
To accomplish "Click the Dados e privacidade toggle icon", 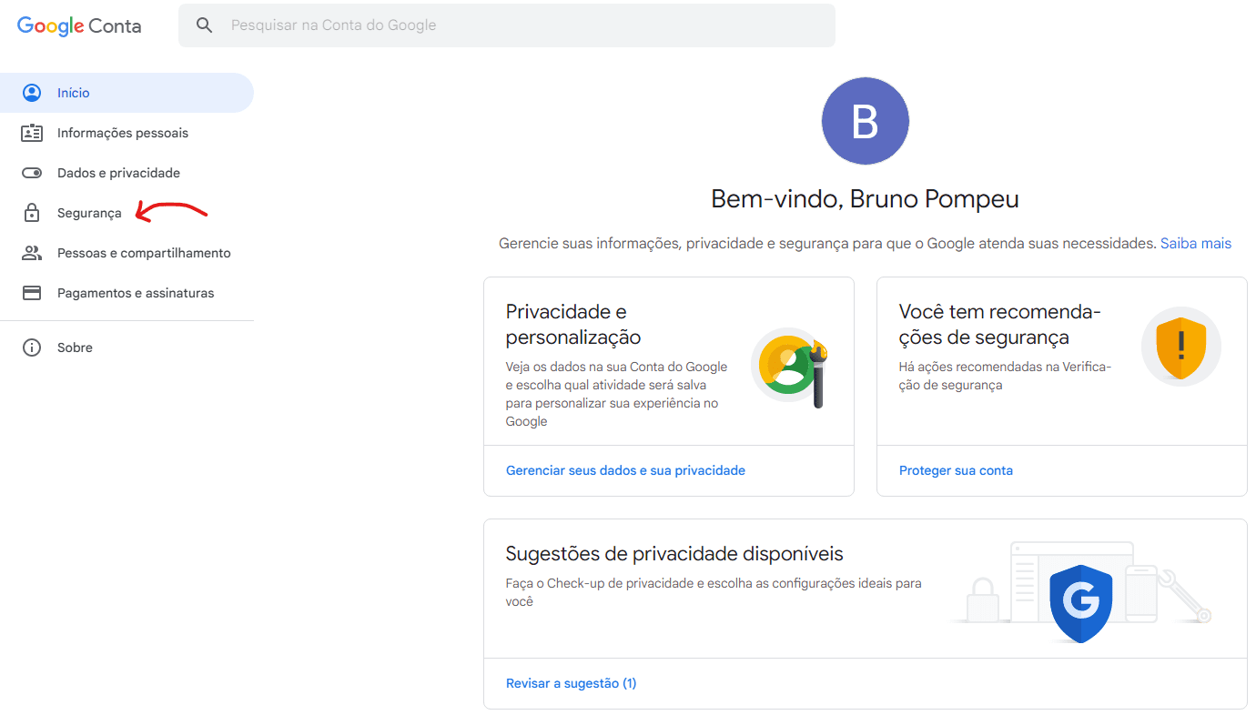I will pos(32,173).
